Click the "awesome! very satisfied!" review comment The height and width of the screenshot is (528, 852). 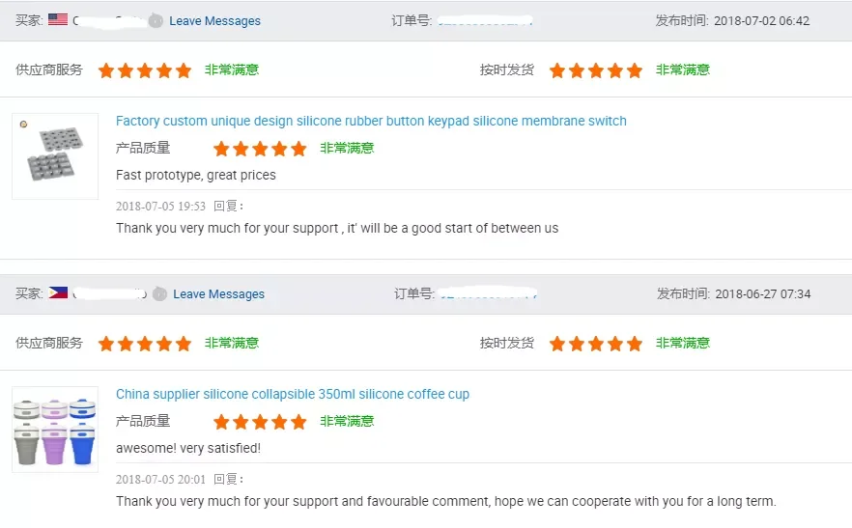click(x=188, y=448)
